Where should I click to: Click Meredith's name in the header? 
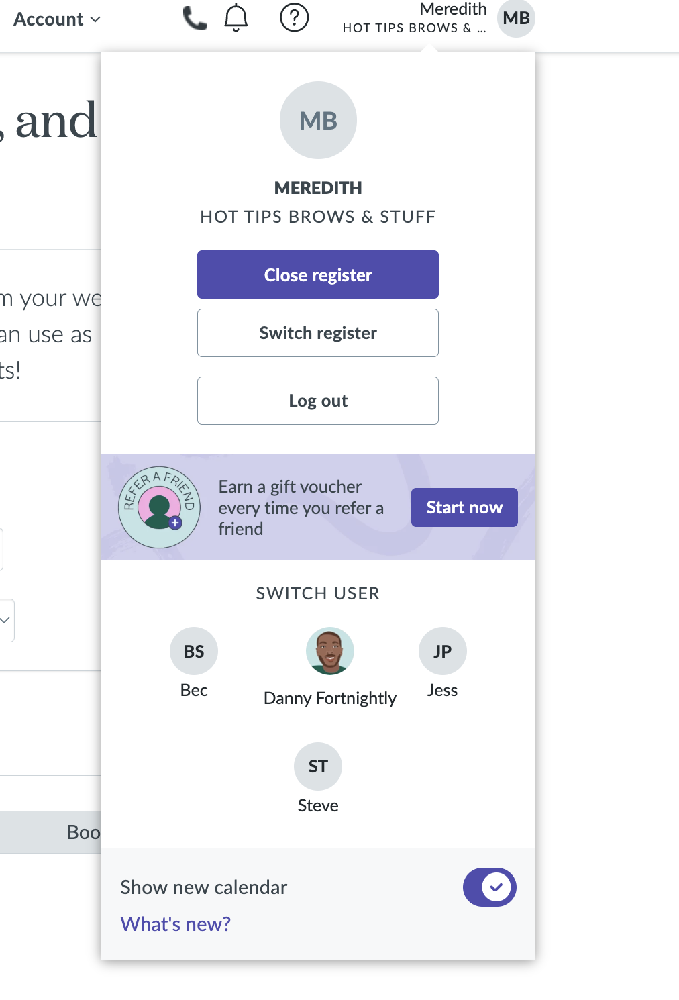point(452,9)
